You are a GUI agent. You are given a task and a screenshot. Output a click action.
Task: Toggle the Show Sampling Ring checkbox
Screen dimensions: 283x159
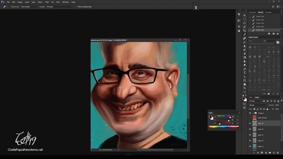point(76,7)
